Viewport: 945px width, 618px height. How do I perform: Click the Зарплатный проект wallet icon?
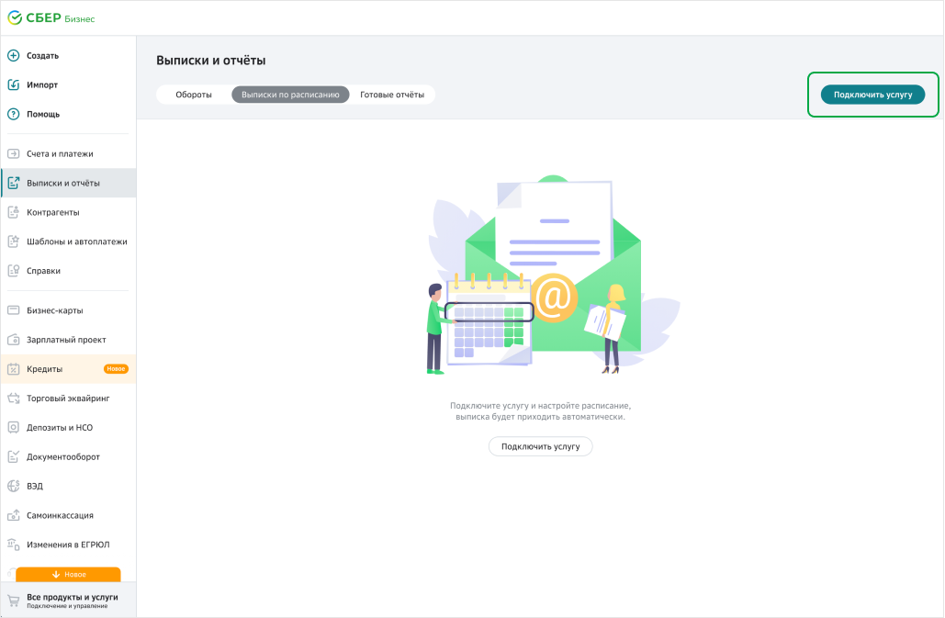(x=14, y=340)
